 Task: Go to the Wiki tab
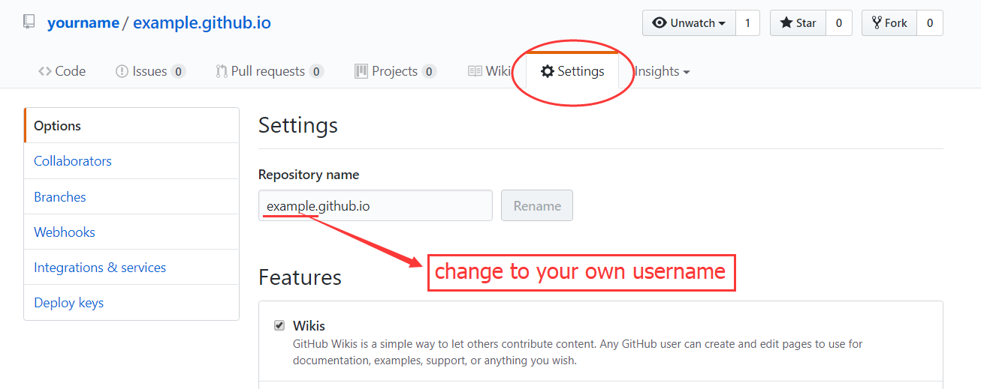(x=490, y=71)
